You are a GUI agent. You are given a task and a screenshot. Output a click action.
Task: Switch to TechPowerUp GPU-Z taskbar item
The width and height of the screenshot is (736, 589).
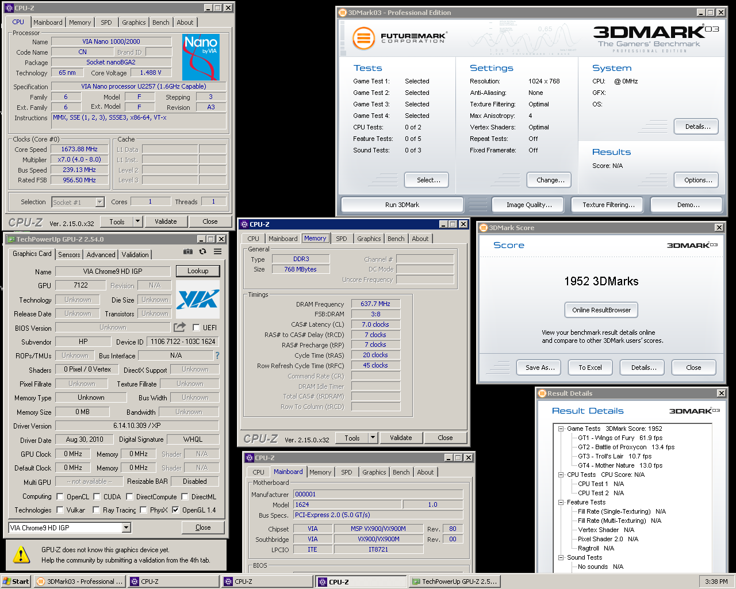(454, 582)
